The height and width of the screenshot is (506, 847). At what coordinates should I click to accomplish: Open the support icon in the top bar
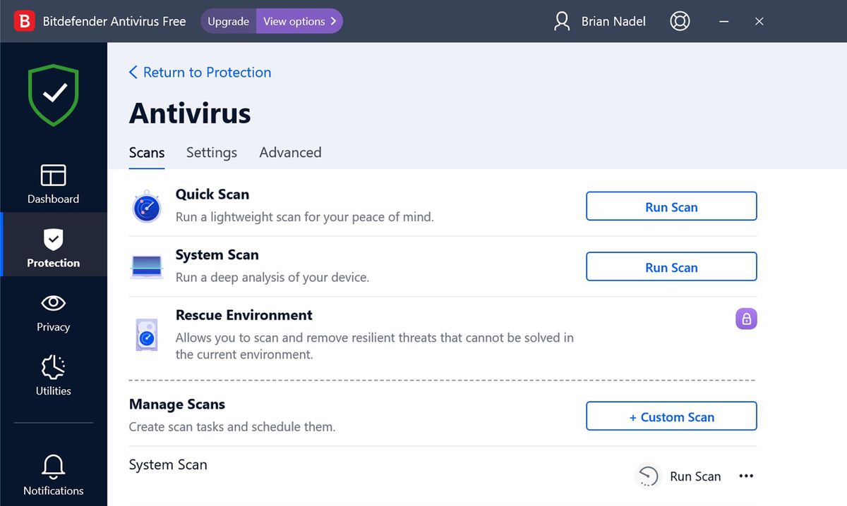tap(680, 21)
